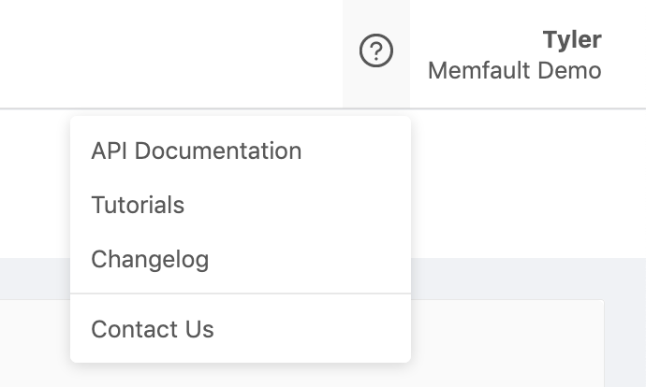Open the Changelog menu item

150,259
